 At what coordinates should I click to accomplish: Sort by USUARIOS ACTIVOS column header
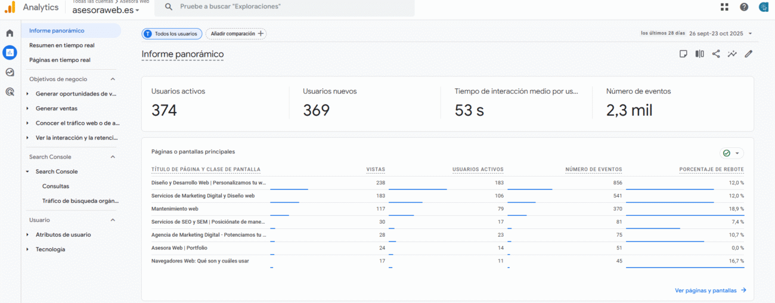(x=478, y=170)
